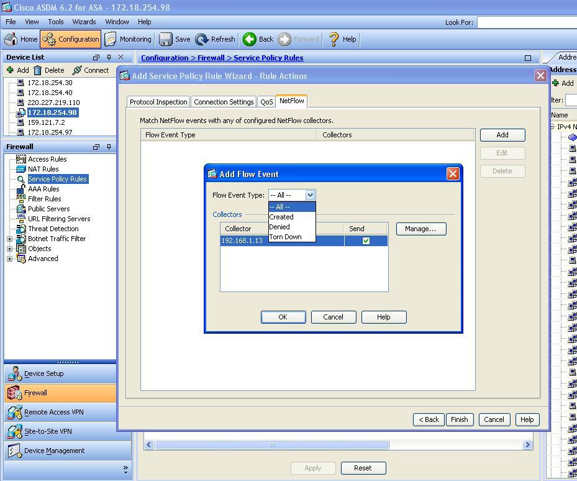
Task: Click Add button in NetFlow tab
Action: point(502,135)
